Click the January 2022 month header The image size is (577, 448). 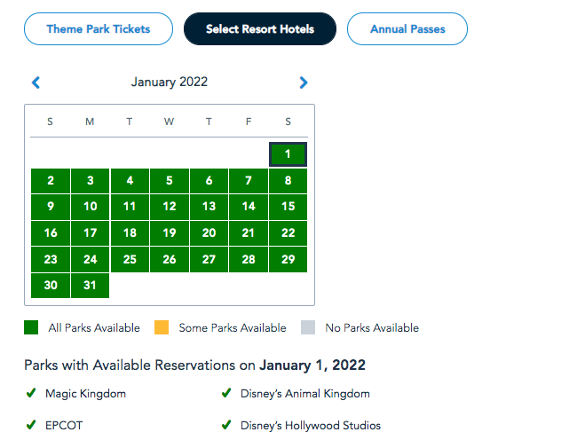point(170,83)
